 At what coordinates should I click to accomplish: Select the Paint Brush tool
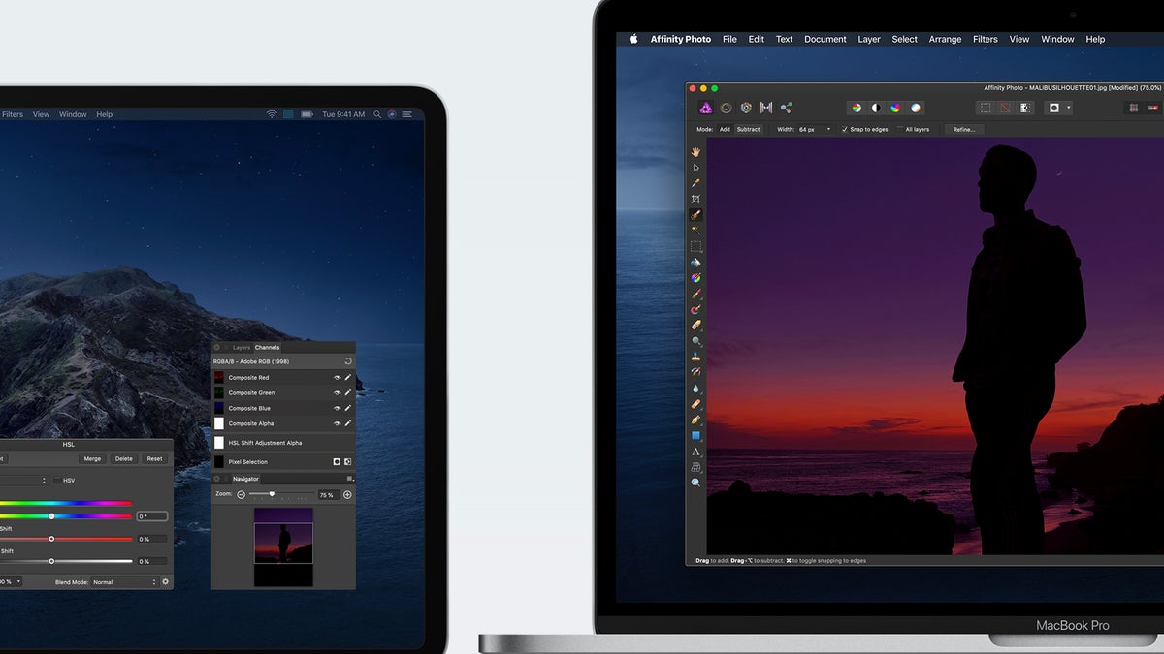(x=695, y=294)
